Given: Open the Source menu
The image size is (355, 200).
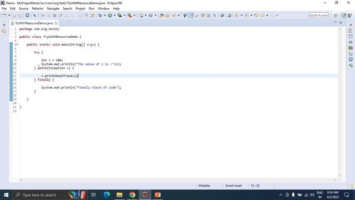Looking at the screenshot, I should pyautogui.click(x=23, y=9).
